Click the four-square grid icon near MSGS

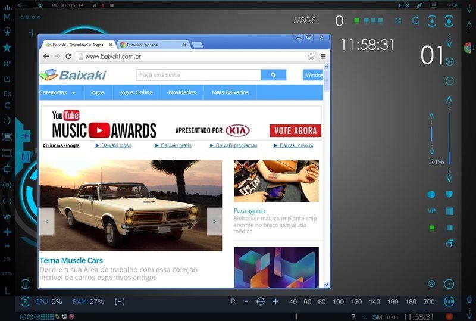click(x=398, y=21)
